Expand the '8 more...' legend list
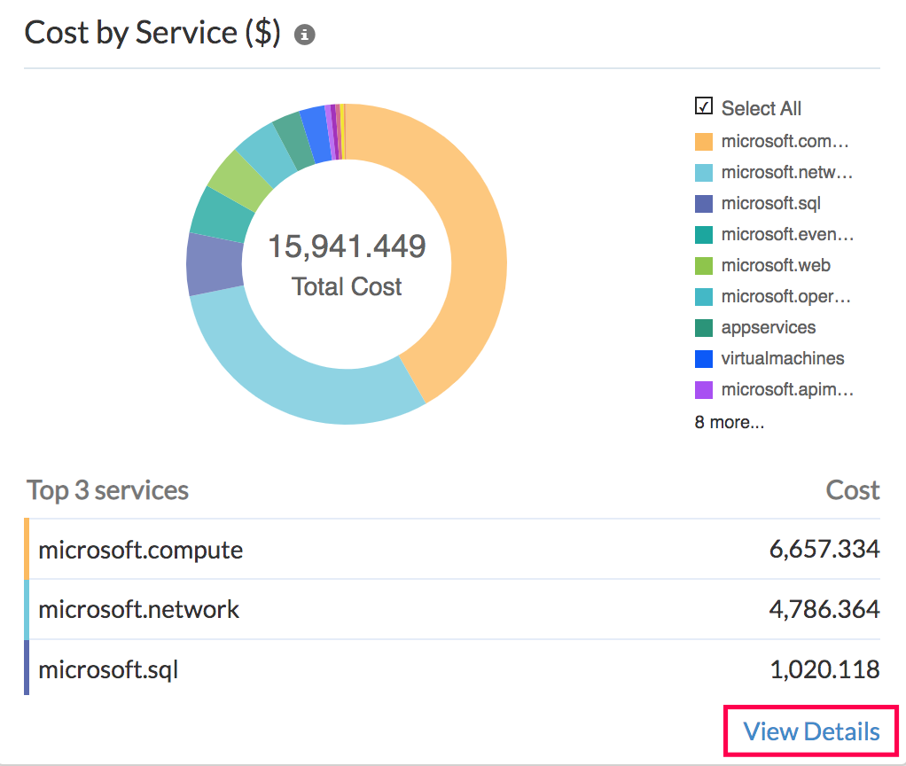 pyautogui.click(x=729, y=422)
